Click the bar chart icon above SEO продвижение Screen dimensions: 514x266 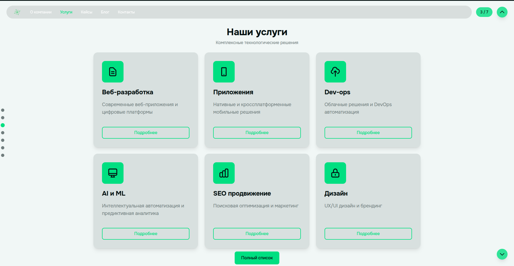[x=224, y=173]
